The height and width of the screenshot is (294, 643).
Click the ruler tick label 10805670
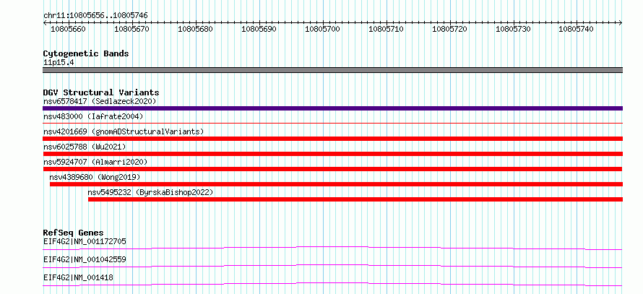(x=131, y=29)
